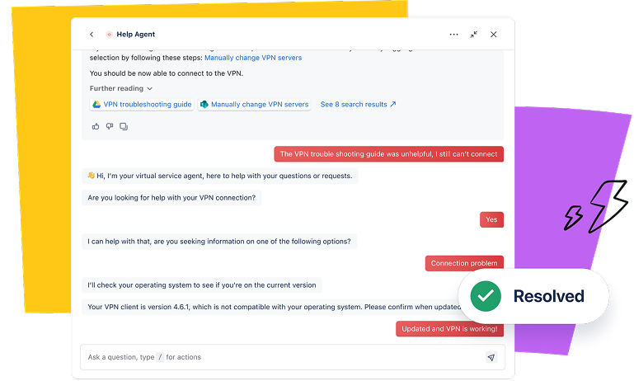Copy the agent response

[x=124, y=126]
